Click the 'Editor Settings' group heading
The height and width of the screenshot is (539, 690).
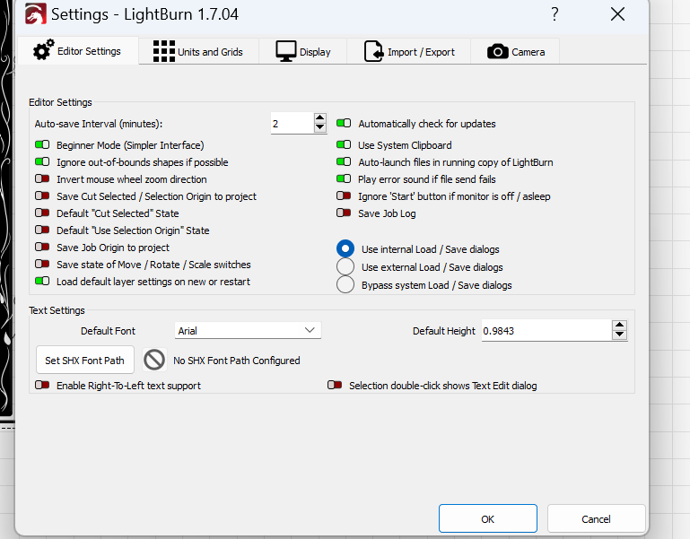coord(60,102)
